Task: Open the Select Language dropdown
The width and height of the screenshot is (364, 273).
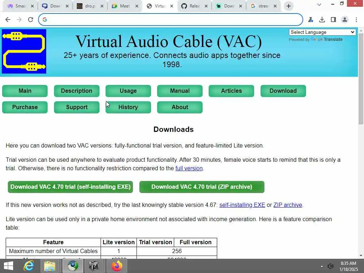Action: click(x=322, y=32)
